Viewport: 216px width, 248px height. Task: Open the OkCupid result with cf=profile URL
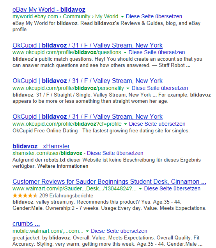coord(87,116)
